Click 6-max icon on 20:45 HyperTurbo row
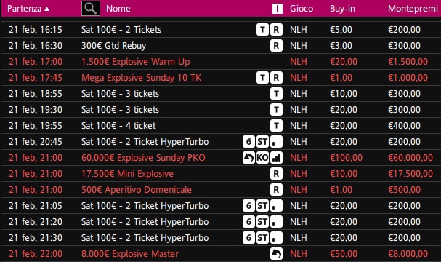The width and height of the screenshot is (441, 262). coord(248,142)
